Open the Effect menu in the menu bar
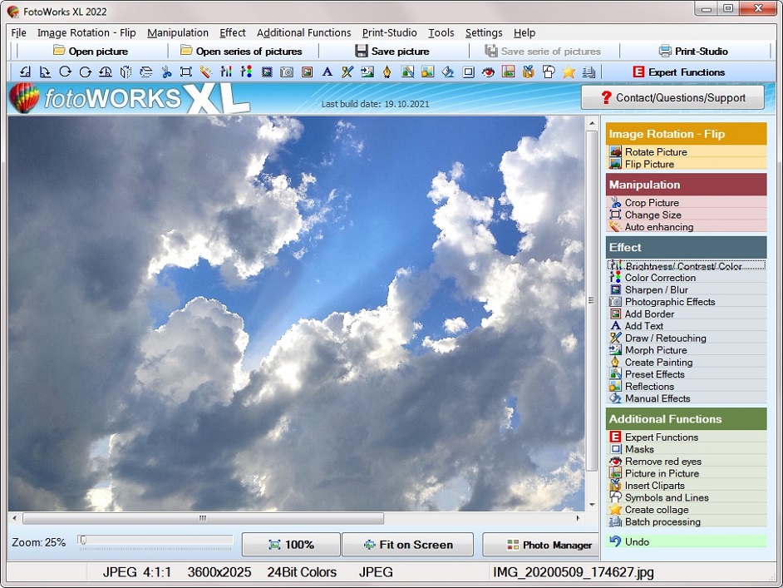Screen dimensions: 783x588 [x=232, y=32]
